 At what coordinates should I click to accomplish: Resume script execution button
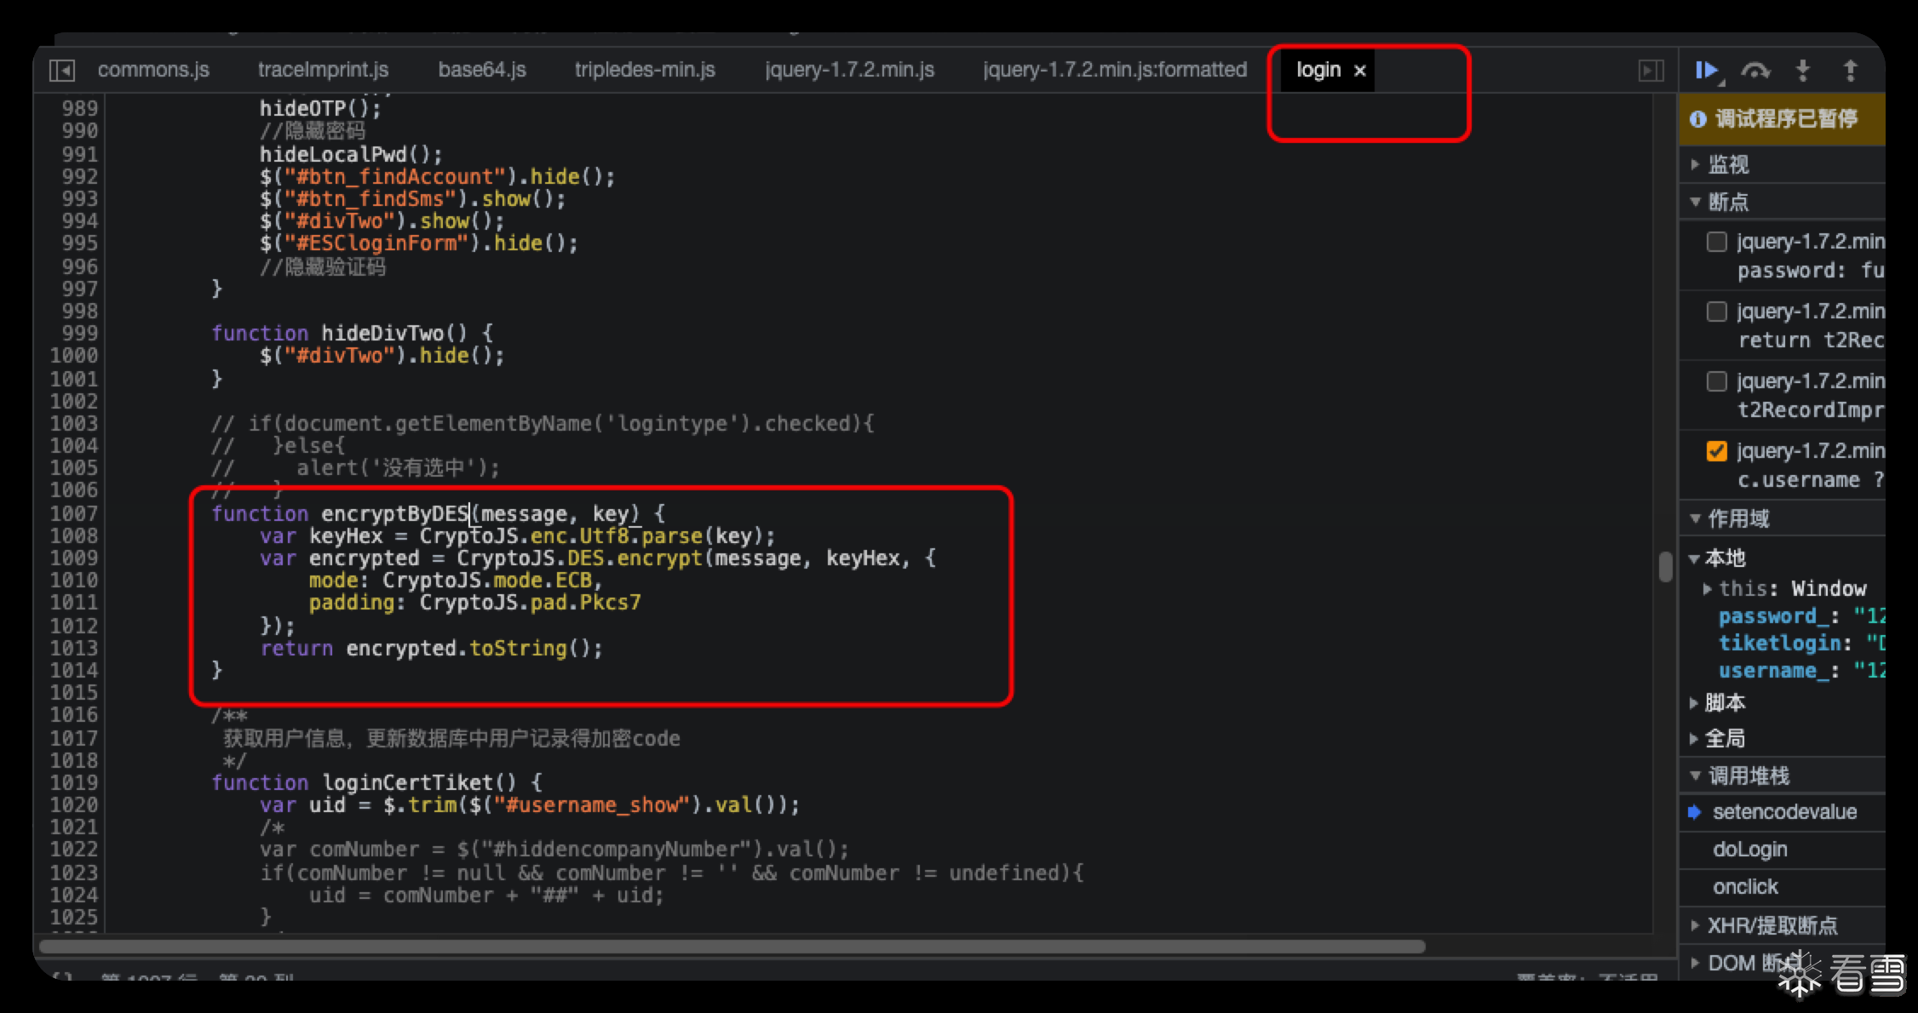pyautogui.click(x=1706, y=71)
